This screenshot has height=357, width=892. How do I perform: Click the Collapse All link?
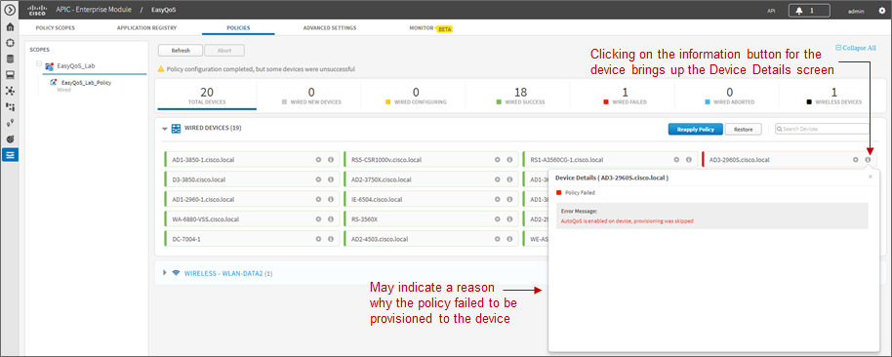point(856,48)
